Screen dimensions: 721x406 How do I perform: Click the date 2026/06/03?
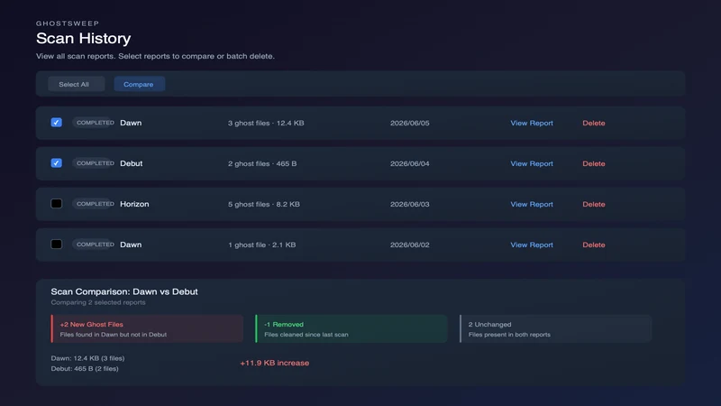[x=410, y=204]
